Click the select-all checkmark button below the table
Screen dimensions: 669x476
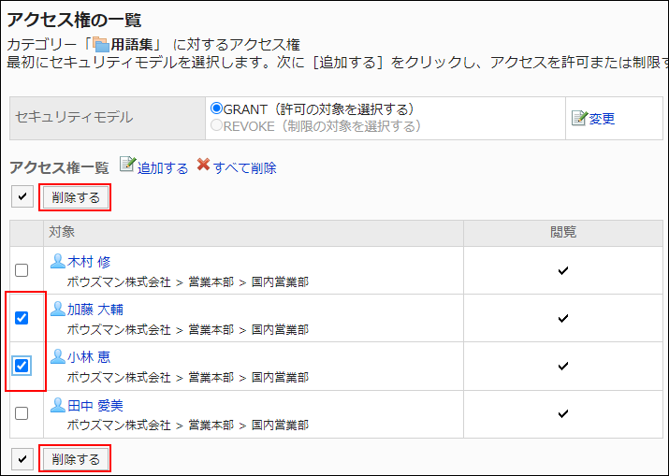tap(22, 458)
